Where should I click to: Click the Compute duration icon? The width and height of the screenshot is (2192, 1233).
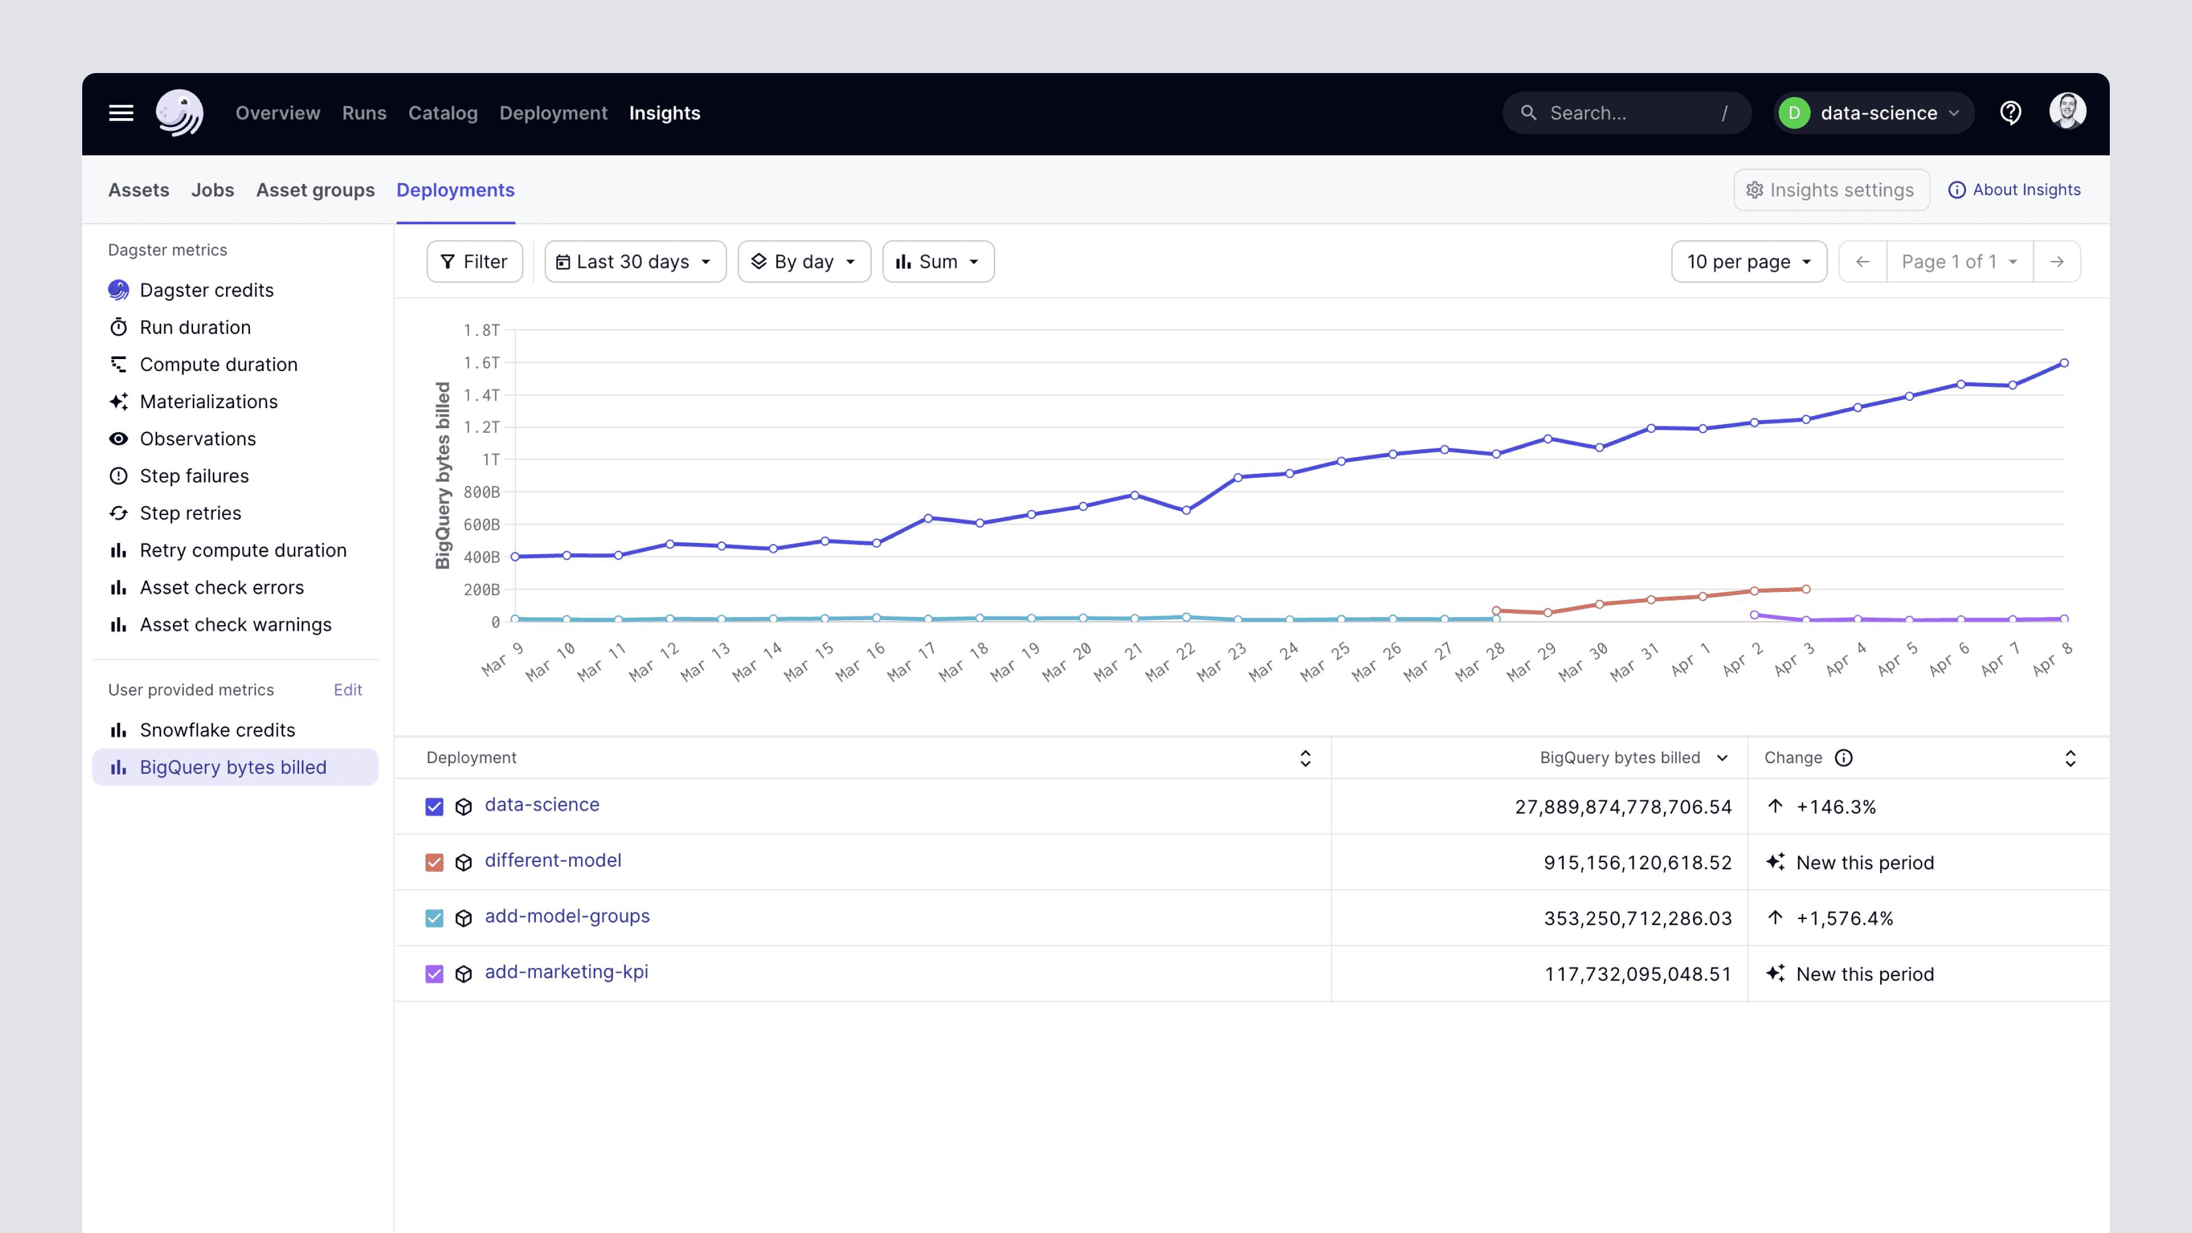click(118, 364)
